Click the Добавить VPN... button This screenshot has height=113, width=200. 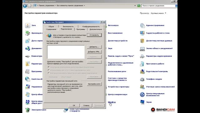[94, 52]
